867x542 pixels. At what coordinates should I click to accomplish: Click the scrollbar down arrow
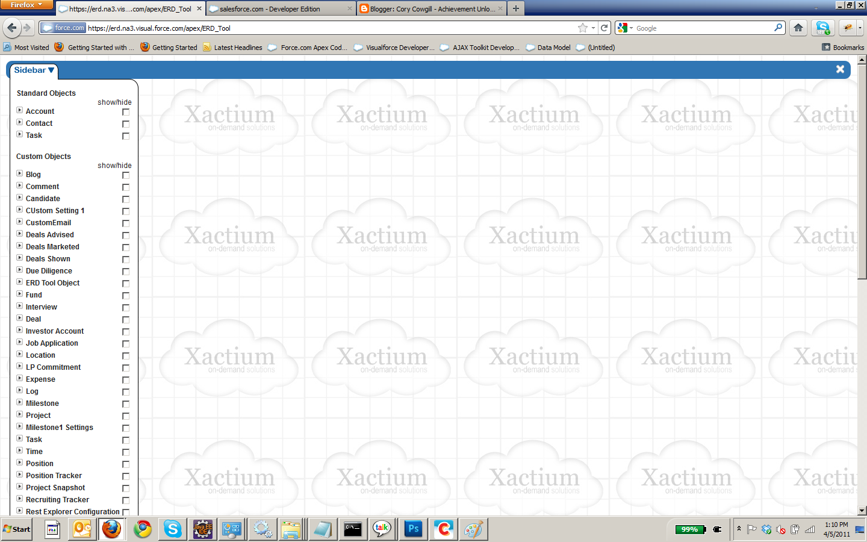(862, 511)
